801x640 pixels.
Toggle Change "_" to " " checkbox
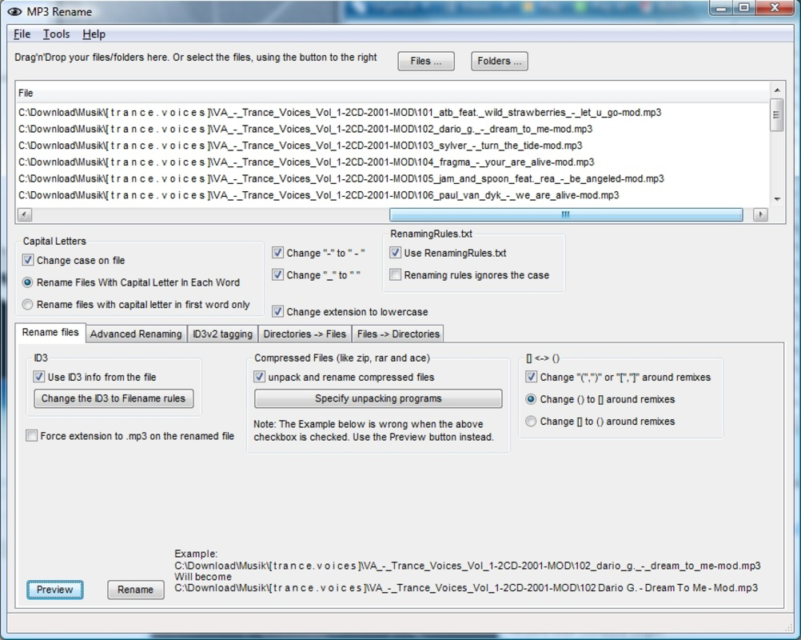pyautogui.click(x=278, y=274)
